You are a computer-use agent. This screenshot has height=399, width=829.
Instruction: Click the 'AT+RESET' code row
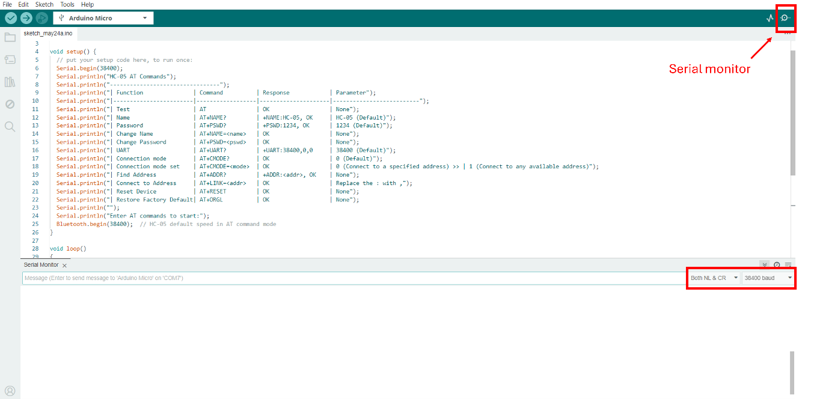click(207, 191)
